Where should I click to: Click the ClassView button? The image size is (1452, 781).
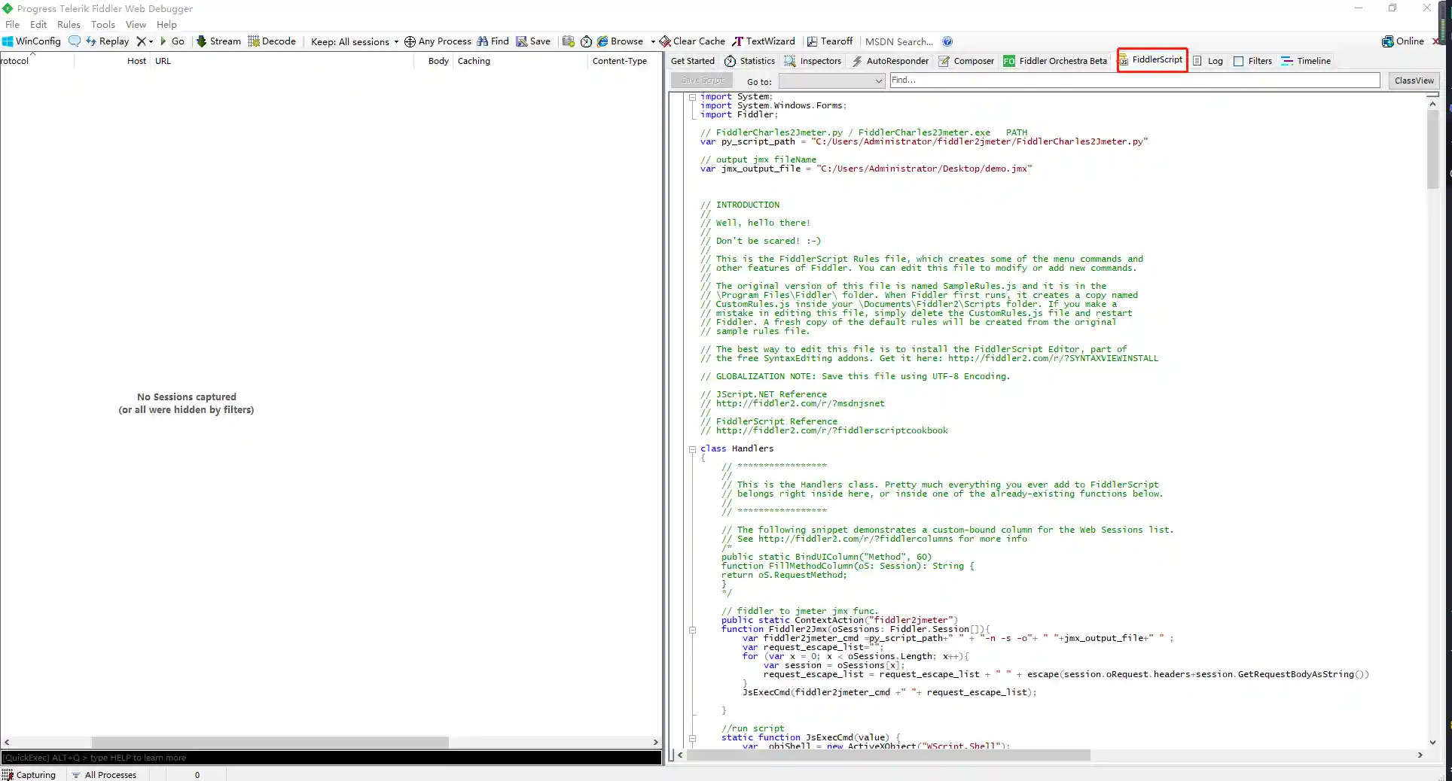1414,81
